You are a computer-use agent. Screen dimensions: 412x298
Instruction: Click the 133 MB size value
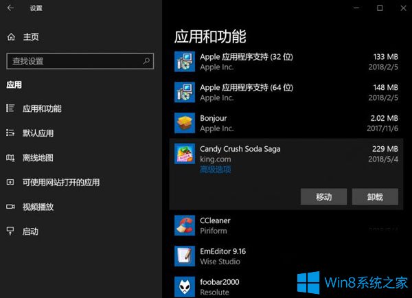[x=385, y=57]
